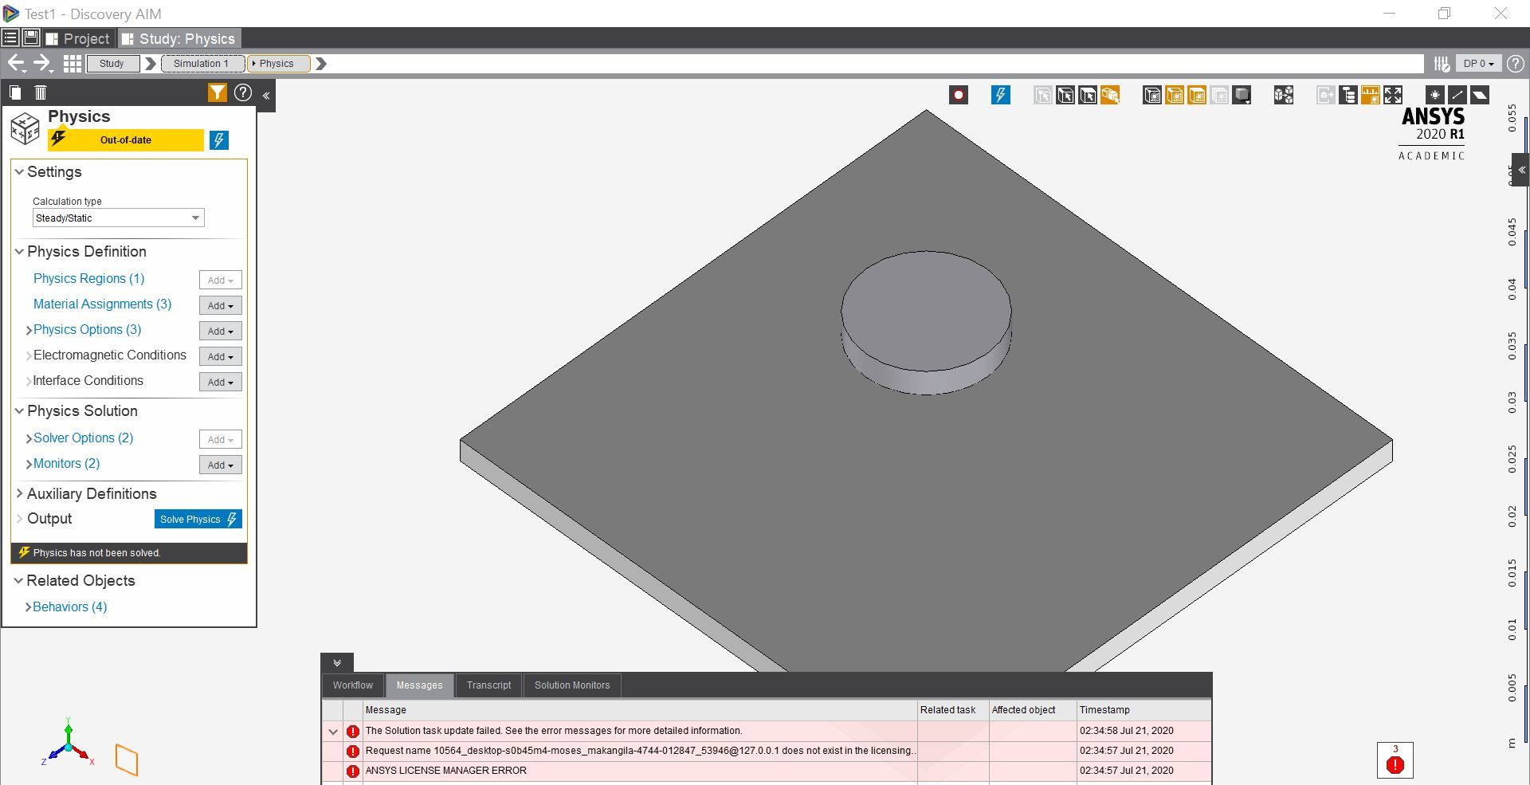
Task: Click the explode assembly cubes icon
Action: coord(1284,96)
